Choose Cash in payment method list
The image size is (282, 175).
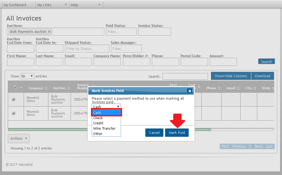106,113
